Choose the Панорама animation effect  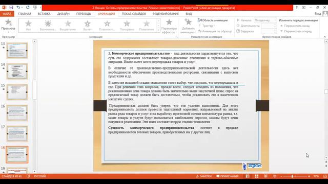[127, 26]
